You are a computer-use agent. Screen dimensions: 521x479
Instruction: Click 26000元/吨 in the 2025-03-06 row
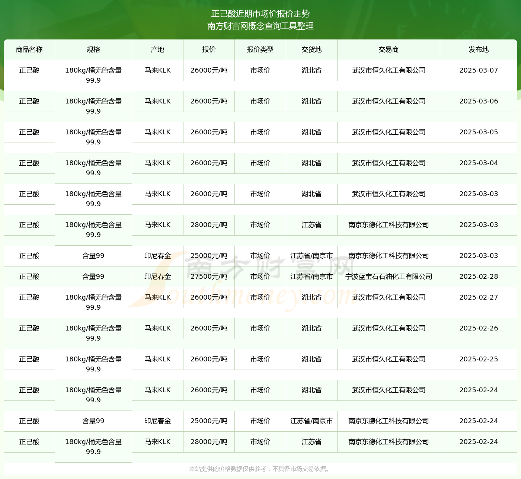coord(209,101)
